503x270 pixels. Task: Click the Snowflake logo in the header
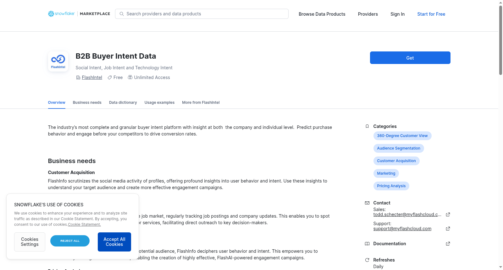pyautogui.click(x=61, y=14)
